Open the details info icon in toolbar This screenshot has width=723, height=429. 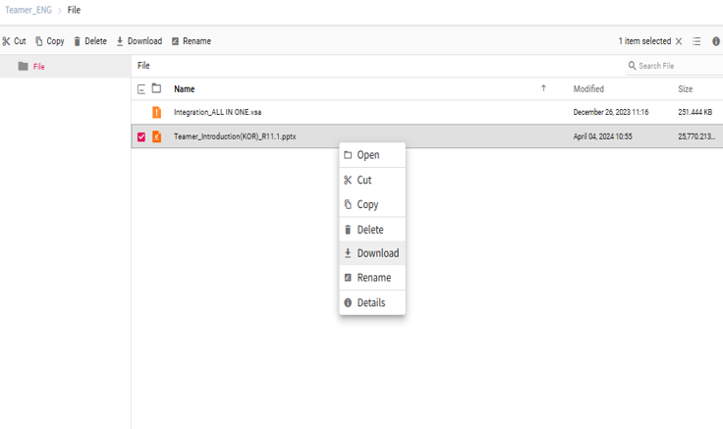[716, 41]
